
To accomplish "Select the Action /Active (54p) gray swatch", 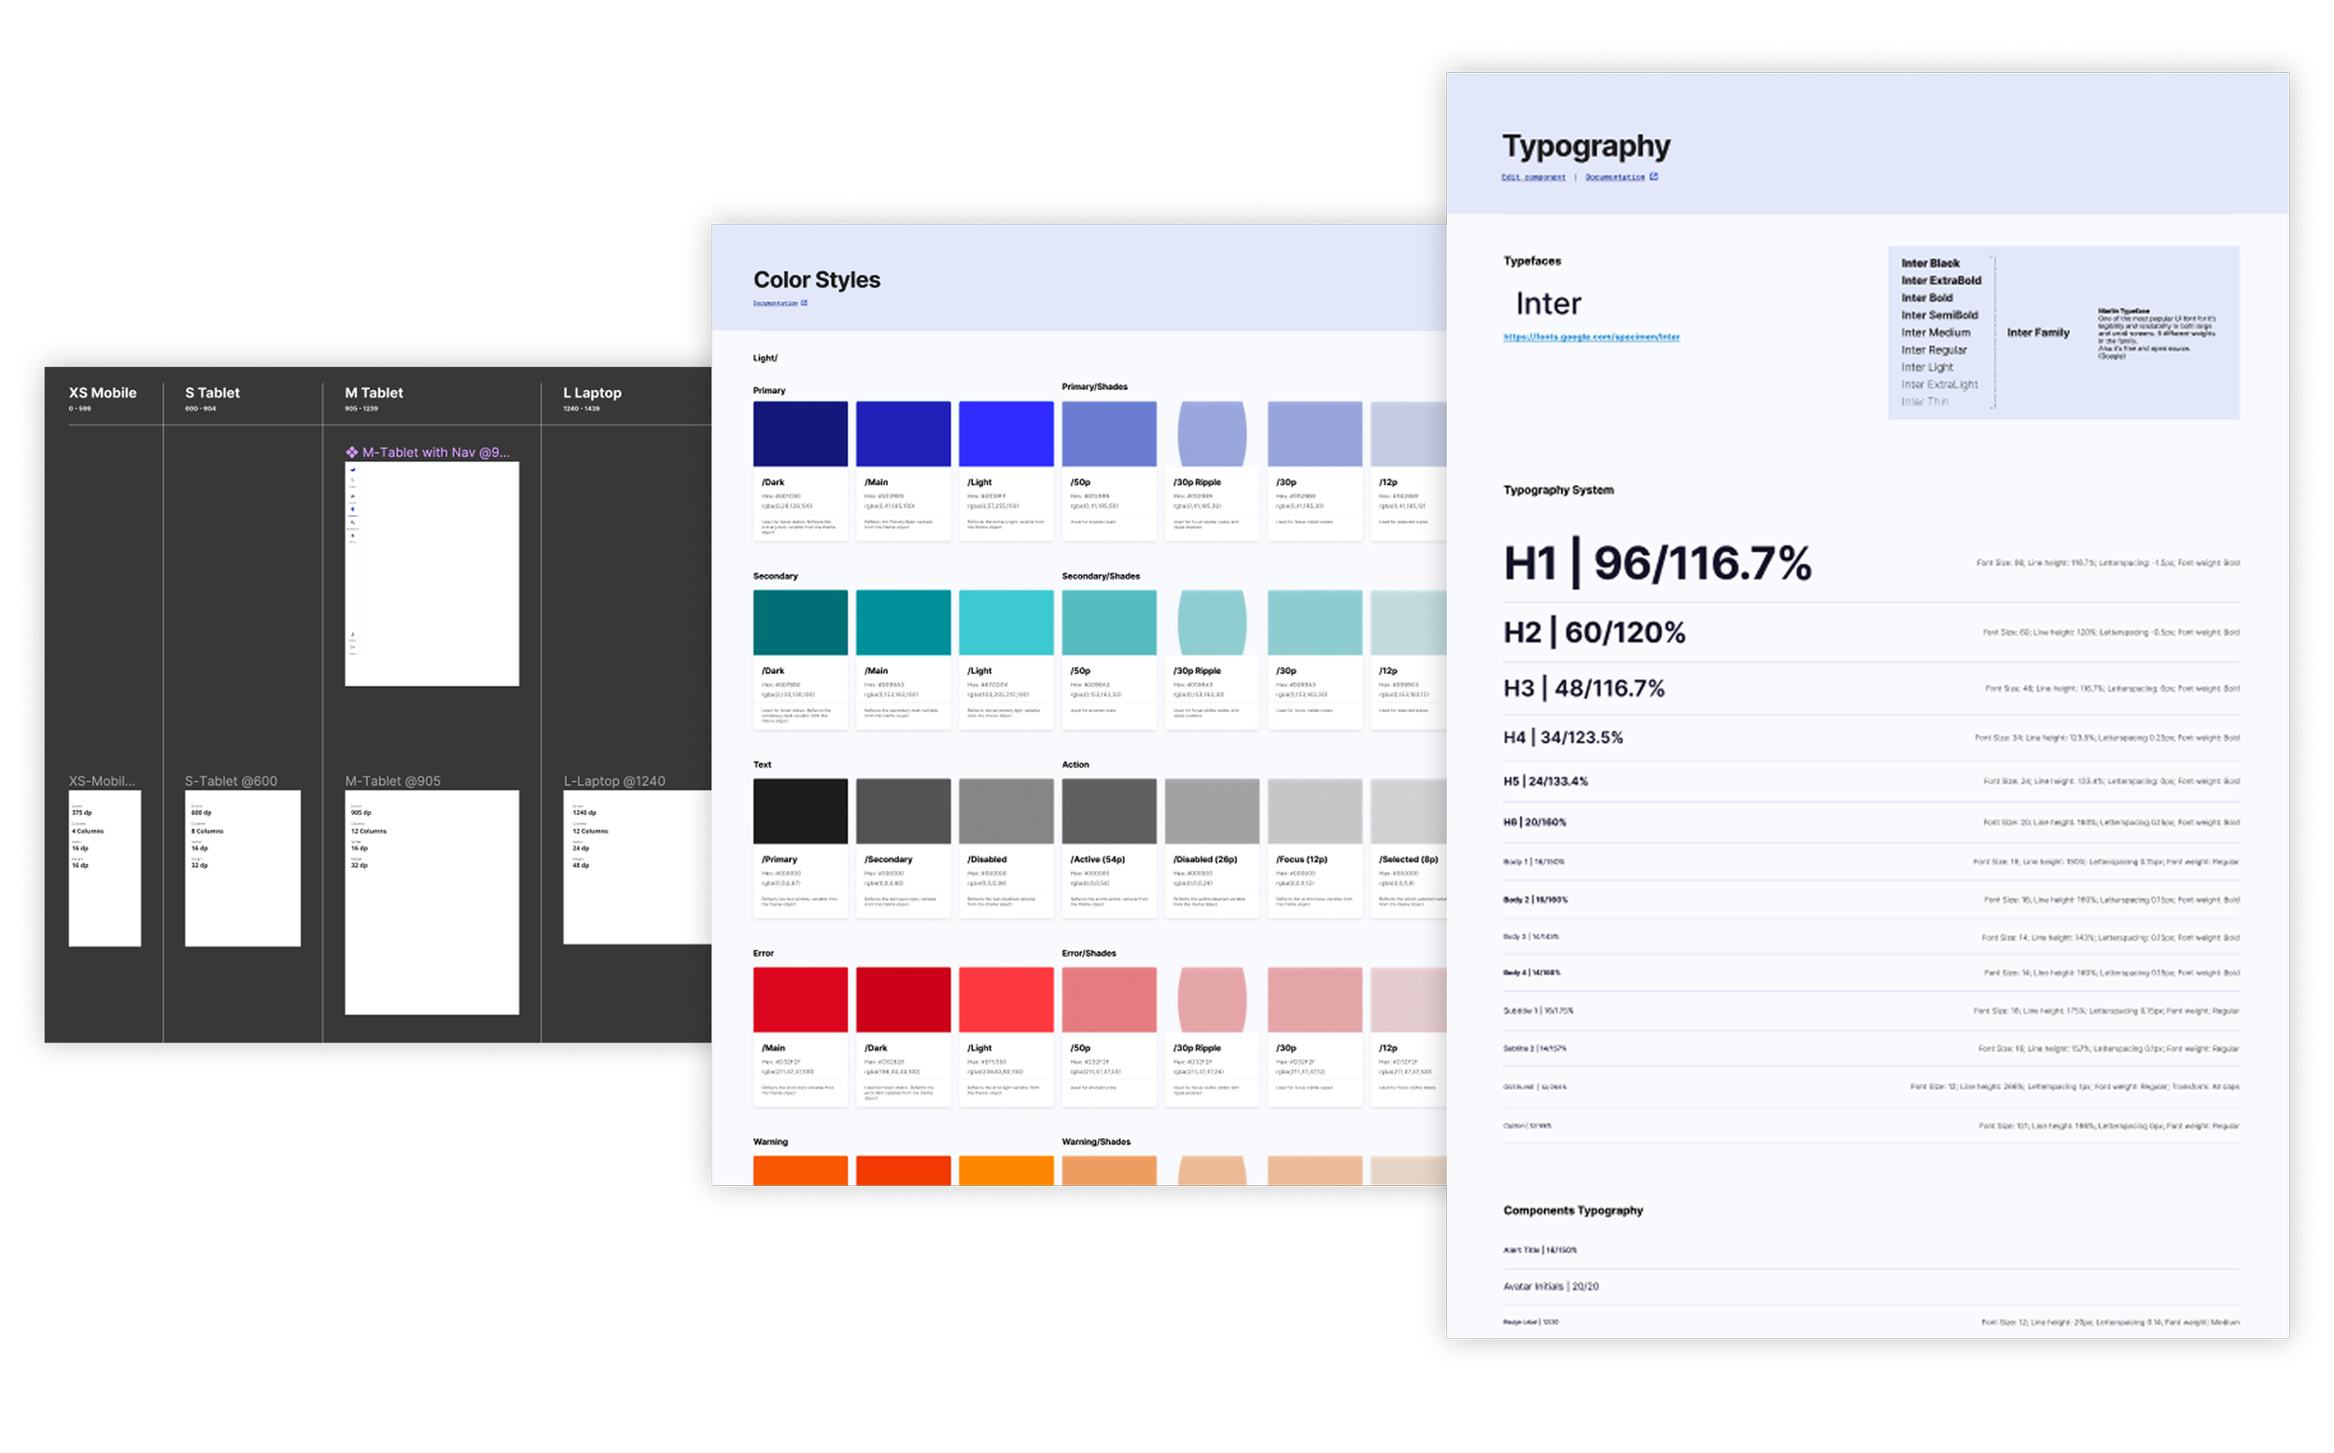I will click(x=1108, y=811).
